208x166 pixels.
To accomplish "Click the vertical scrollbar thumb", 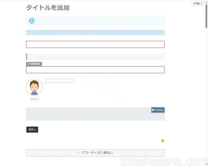I will tap(206, 16).
